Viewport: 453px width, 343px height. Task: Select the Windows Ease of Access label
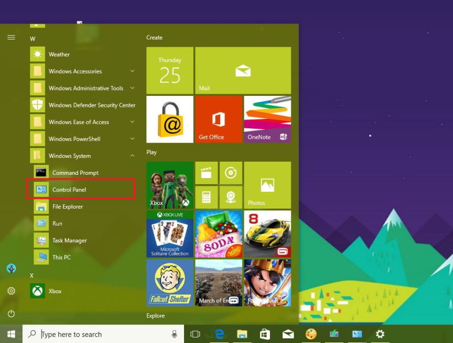pos(79,122)
